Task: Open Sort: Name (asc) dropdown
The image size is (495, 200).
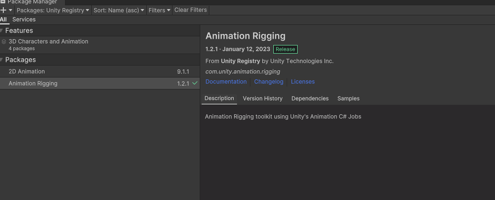Action: click(x=119, y=10)
